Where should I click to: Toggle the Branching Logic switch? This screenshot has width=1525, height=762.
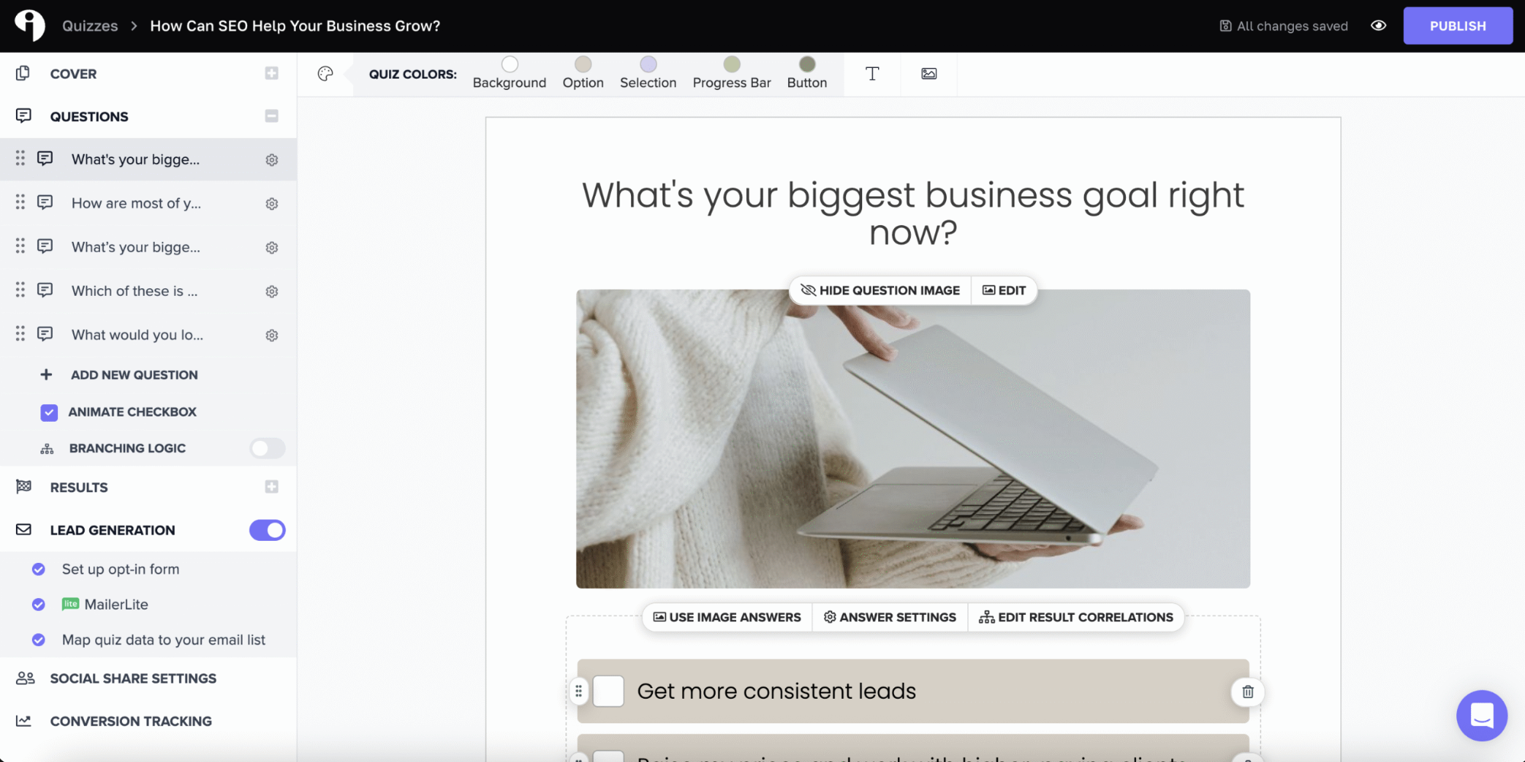(267, 449)
